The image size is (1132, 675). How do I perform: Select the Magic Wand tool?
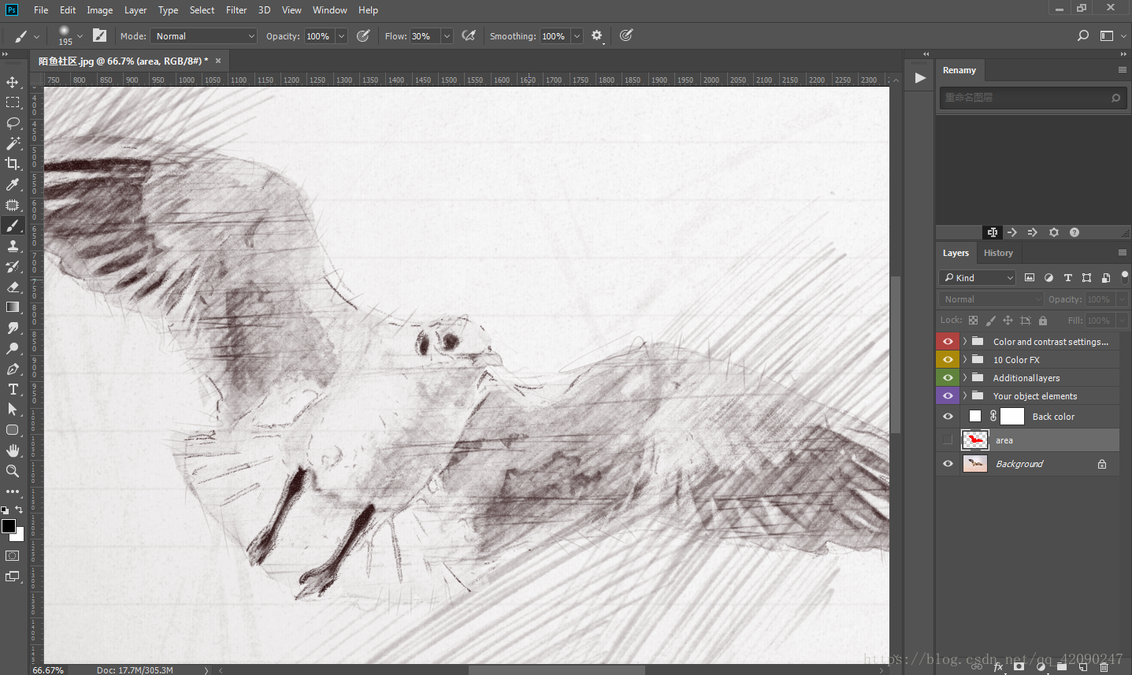13,143
